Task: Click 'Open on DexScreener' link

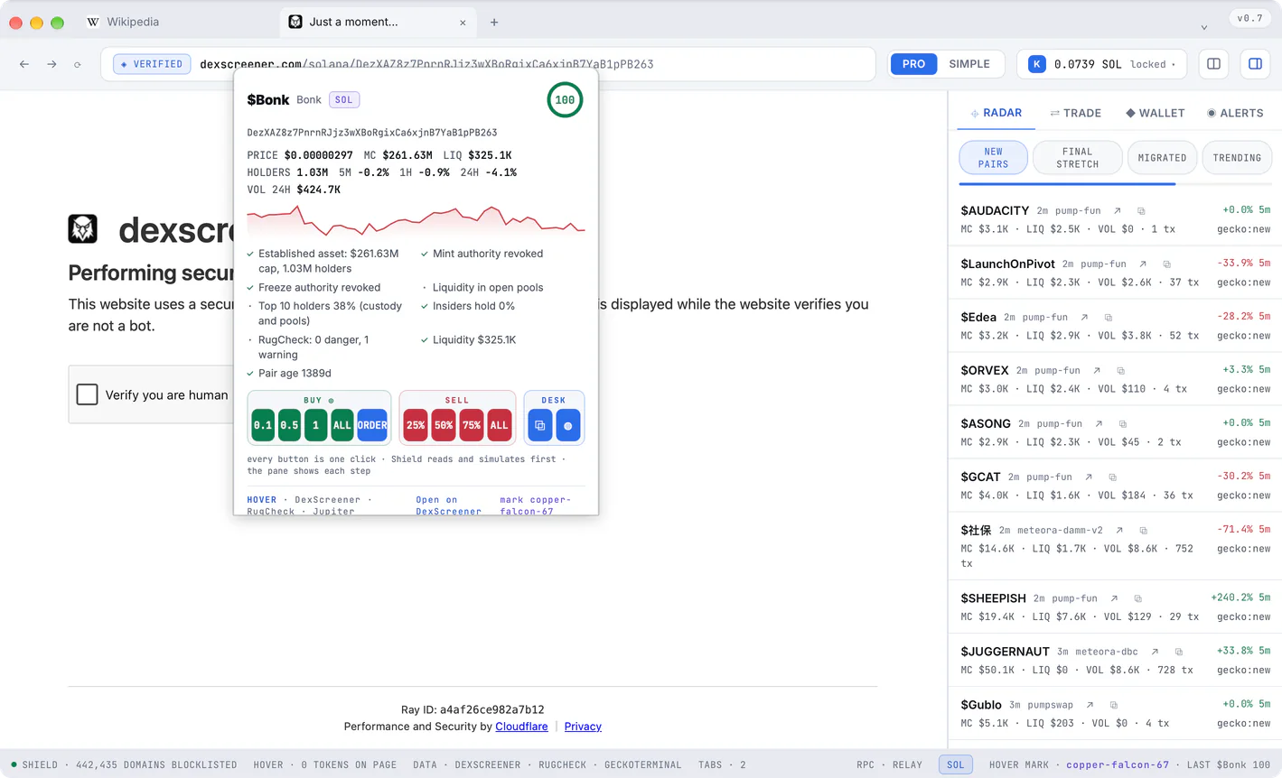Action: [448, 505]
